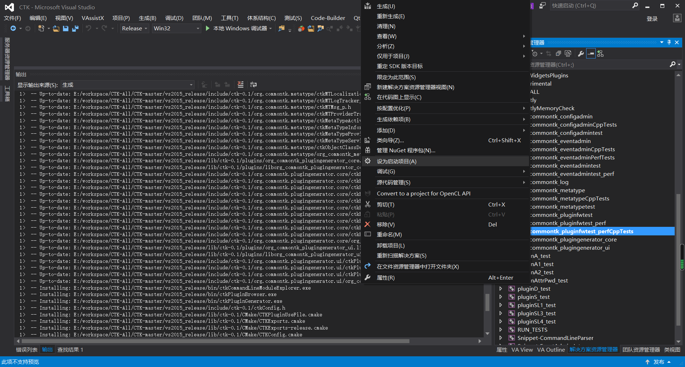The image size is (685, 367).
Task: Switch to the VA Outline tab
Action: pos(551,350)
